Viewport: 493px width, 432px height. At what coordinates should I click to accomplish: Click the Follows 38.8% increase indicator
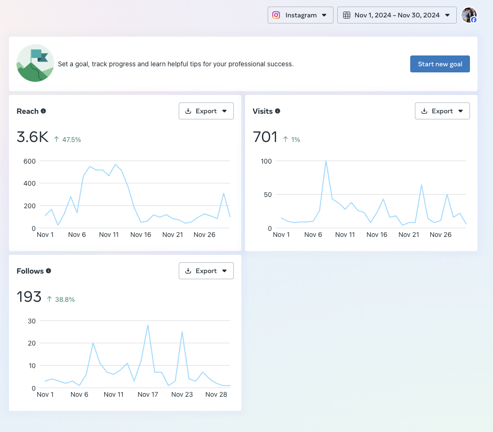tap(61, 299)
